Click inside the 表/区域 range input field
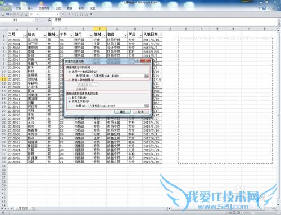The height and width of the screenshot is (215, 281). click(x=119, y=76)
